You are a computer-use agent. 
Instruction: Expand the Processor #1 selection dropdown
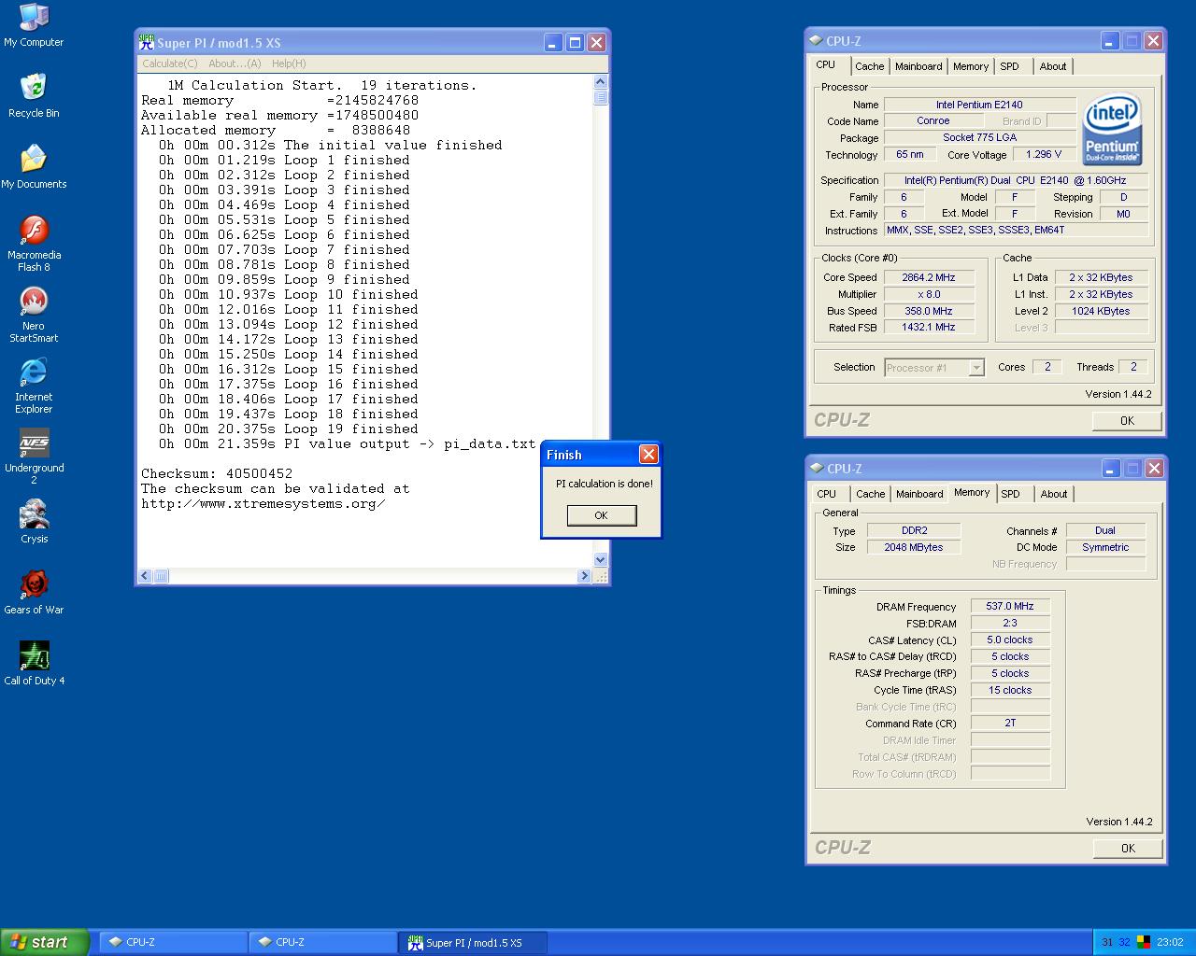tap(975, 368)
